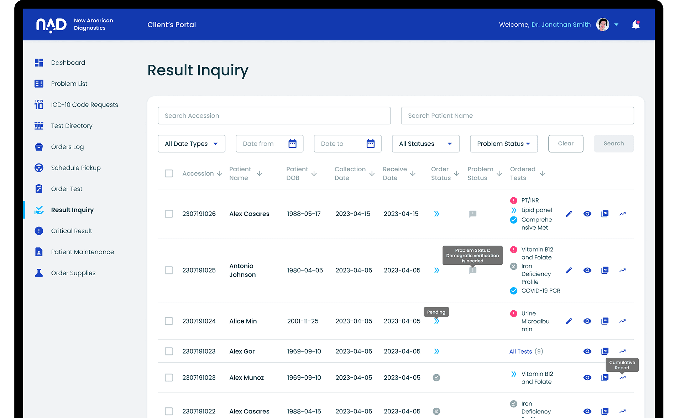
Task: Click the Date to input field
Action: point(348,144)
